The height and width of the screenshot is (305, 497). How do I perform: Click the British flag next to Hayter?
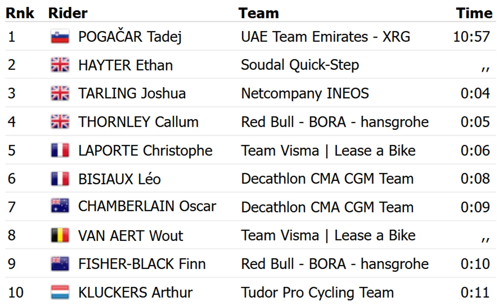pos(60,65)
